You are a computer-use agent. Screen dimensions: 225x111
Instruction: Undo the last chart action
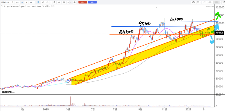click(x=68, y=2)
